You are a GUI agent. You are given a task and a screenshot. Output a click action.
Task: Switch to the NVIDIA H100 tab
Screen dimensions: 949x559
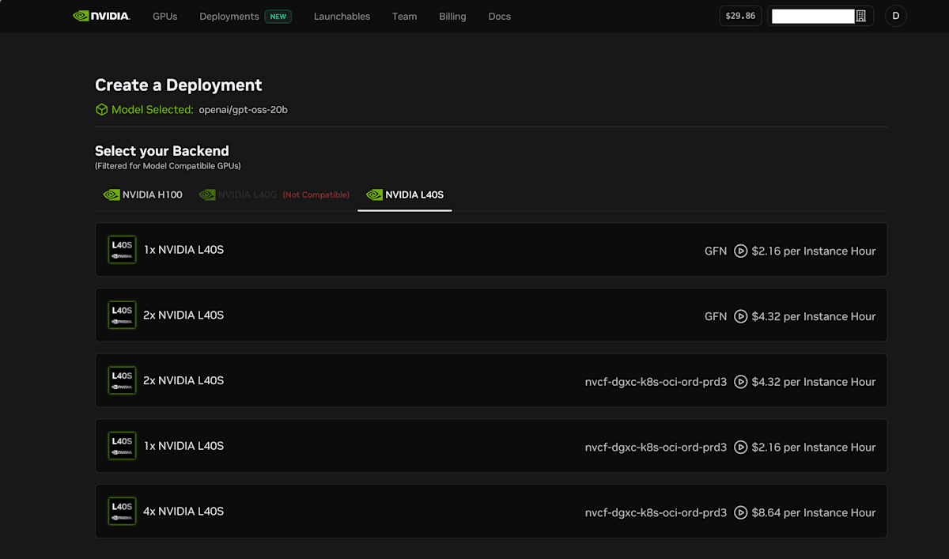click(143, 195)
